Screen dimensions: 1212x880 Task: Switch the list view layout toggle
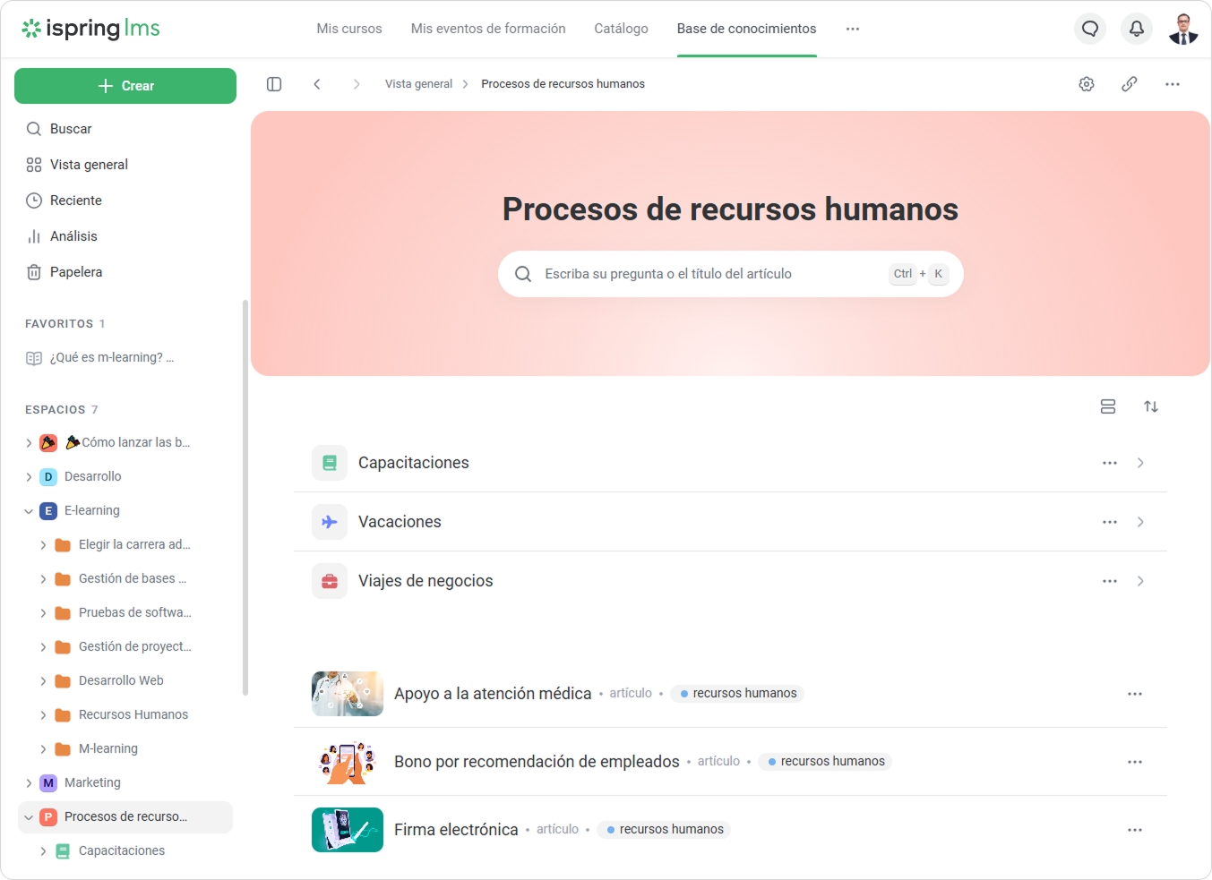[x=1108, y=406]
